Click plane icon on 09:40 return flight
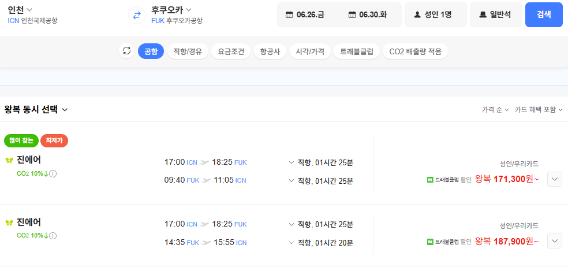The width and height of the screenshot is (568, 267). click(x=207, y=180)
